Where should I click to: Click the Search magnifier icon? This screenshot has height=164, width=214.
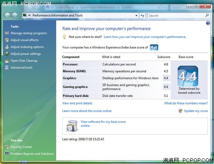207,15
